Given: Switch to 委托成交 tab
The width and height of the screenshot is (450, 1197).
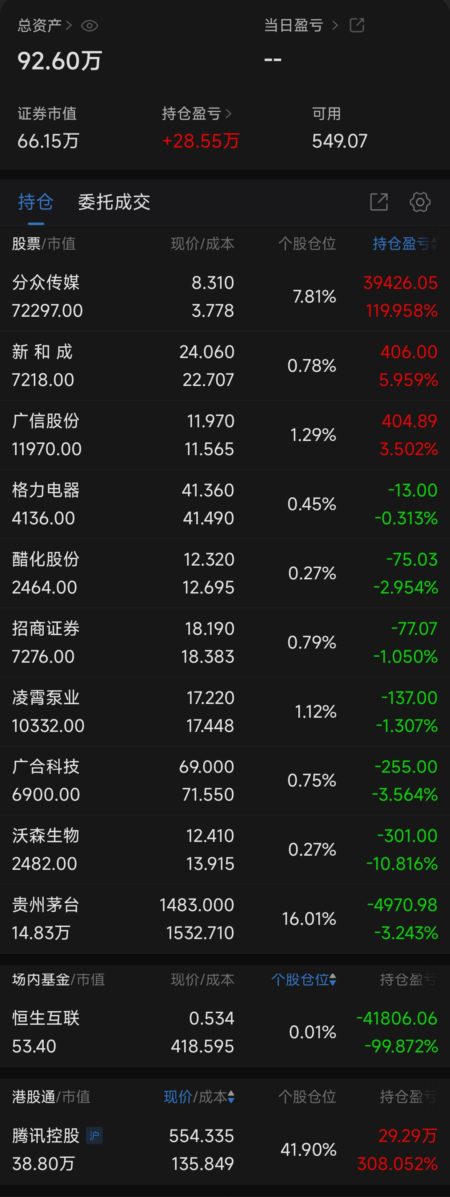Looking at the screenshot, I should [114, 202].
